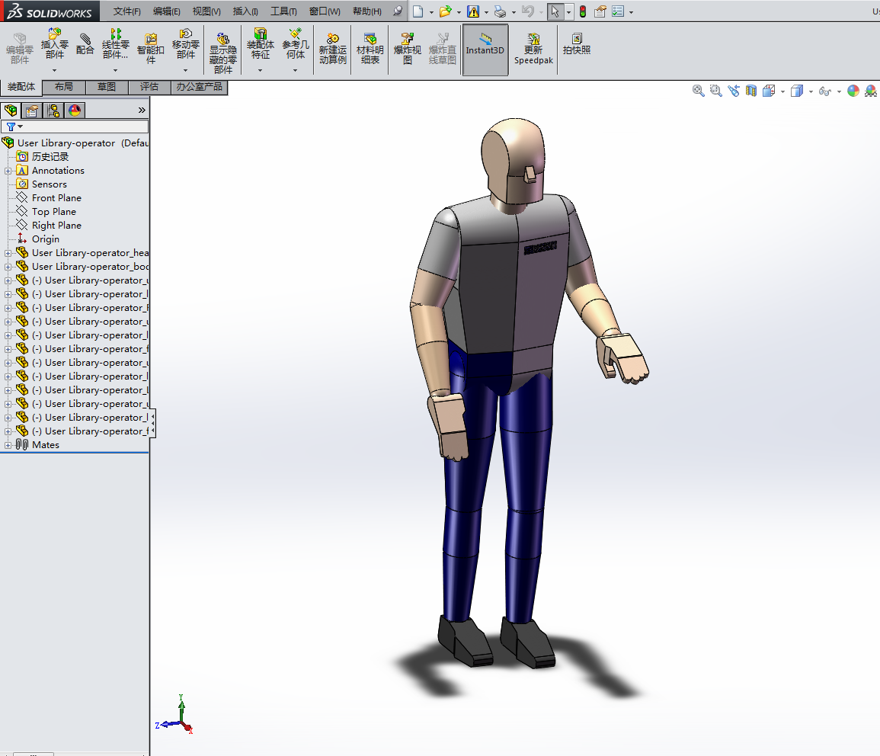Open the Insert Components (插入零部件) dropdown arrow
The width and height of the screenshot is (880, 756).
click(54, 70)
